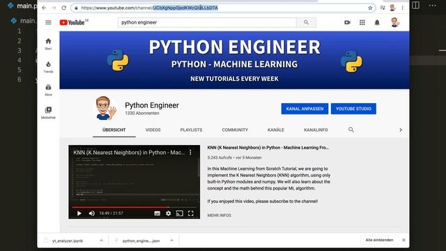
Task: Open Trends in the sidebar
Action: click(48, 67)
